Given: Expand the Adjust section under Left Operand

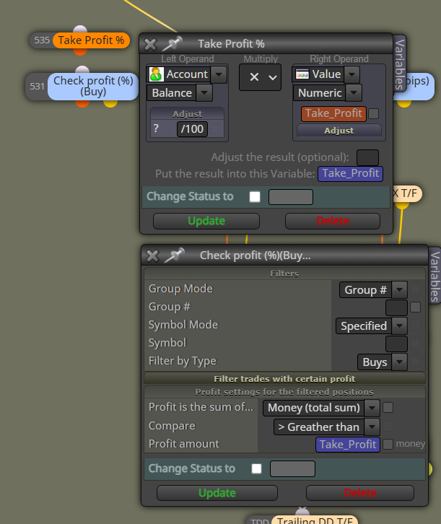Looking at the screenshot, I should pyautogui.click(x=187, y=114).
